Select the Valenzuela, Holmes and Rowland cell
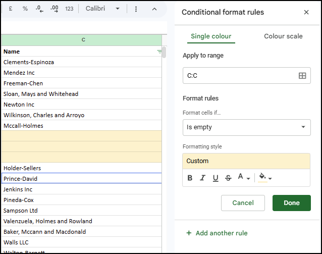 click(x=82, y=221)
